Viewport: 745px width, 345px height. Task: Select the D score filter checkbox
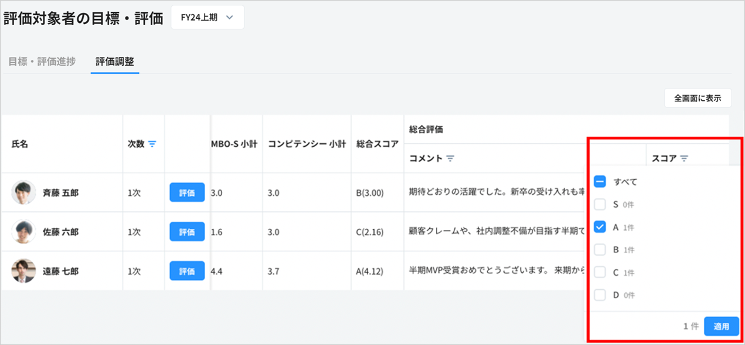tap(600, 295)
